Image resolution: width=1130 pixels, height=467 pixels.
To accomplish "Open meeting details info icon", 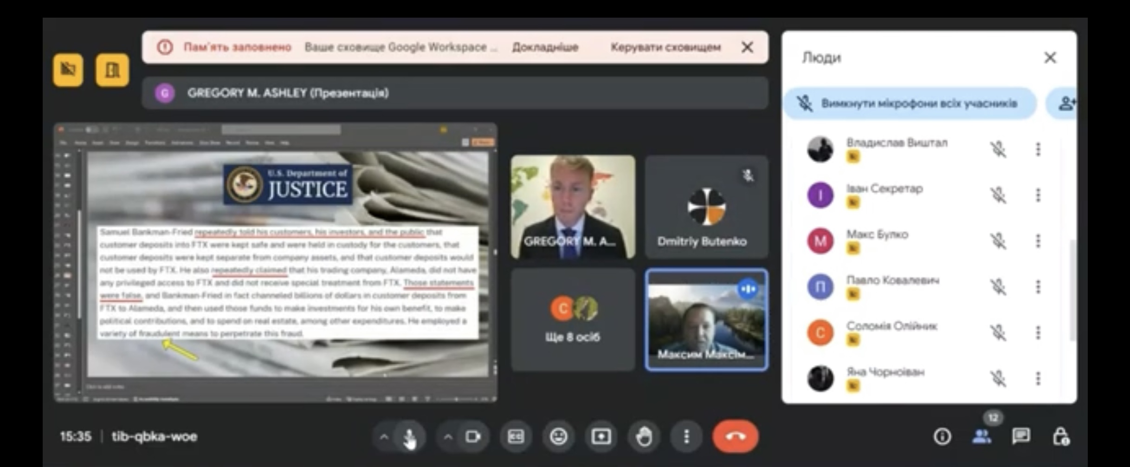I will [942, 436].
